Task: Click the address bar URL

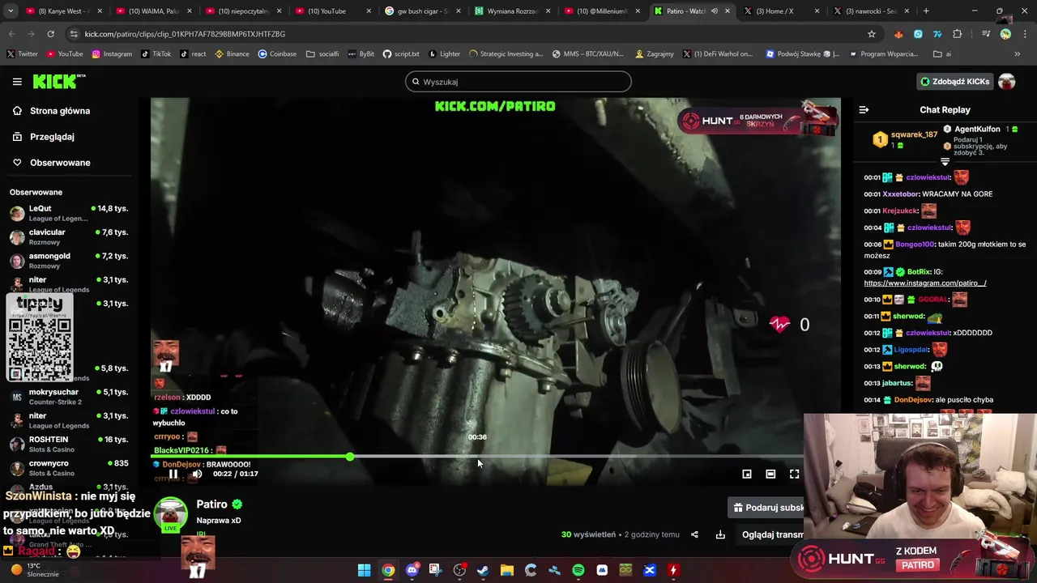Action: pyautogui.click(x=185, y=34)
